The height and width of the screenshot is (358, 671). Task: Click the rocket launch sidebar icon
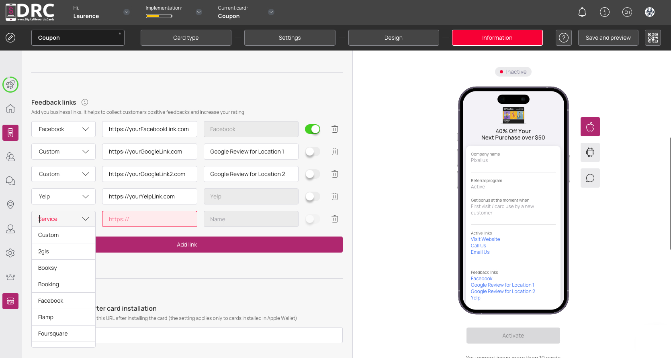pyautogui.click(x=10, y=85)
